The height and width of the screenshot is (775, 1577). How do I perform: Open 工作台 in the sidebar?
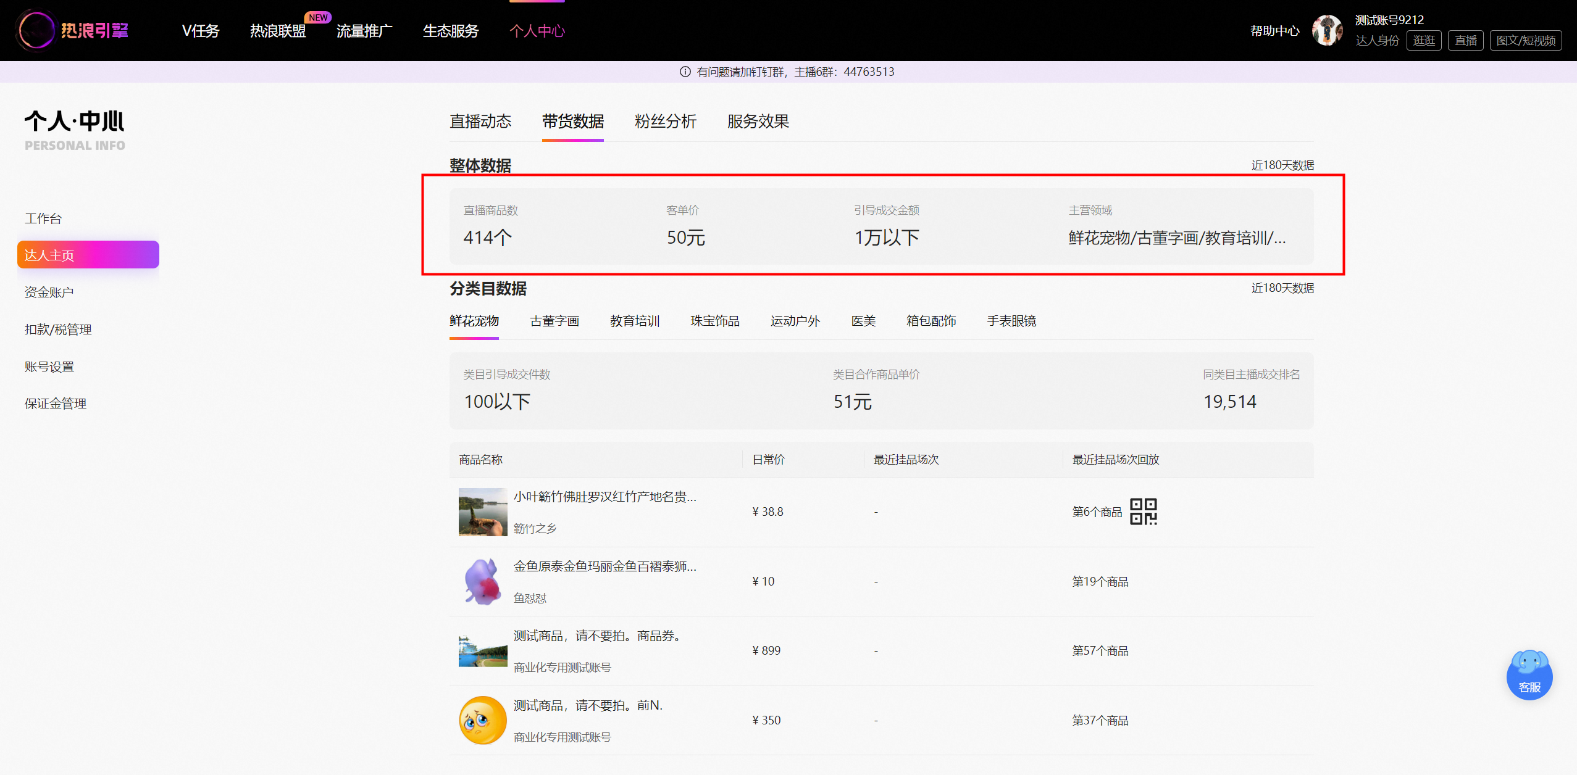tap(43, 218)
